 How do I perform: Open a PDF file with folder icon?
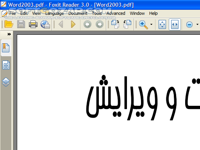pyautogui.click(x=9, y=24)
